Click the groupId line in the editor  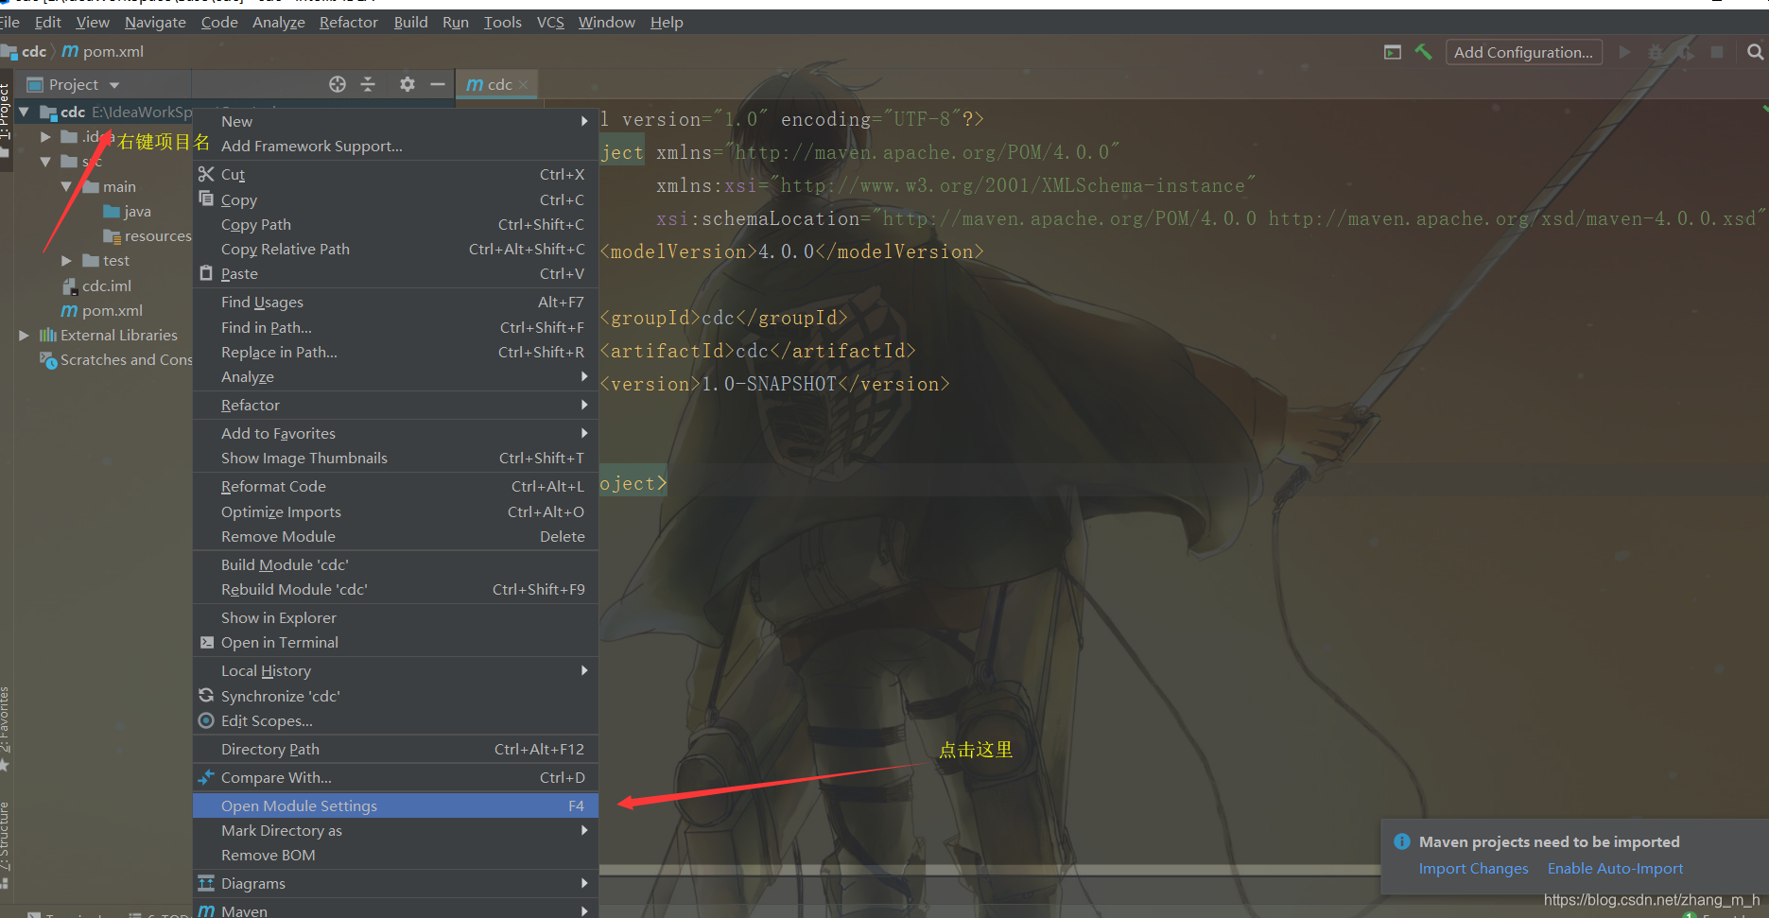(724, 318)
